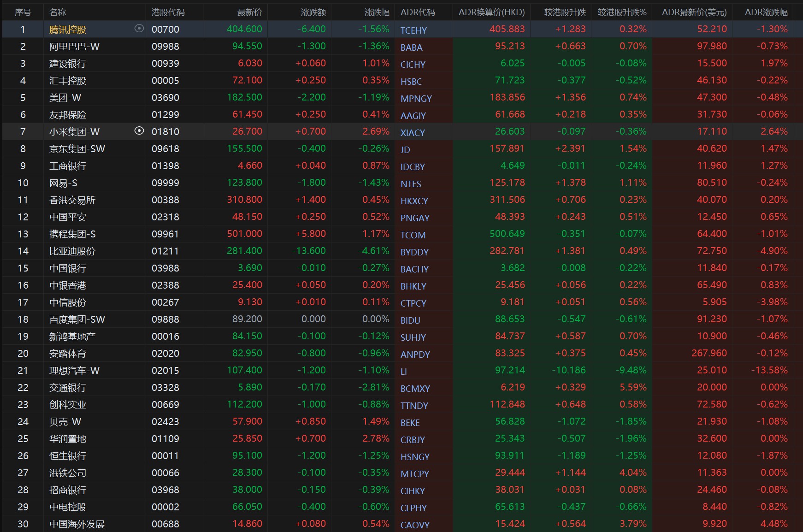Select stock name 安踏体育
Screen dimensions: 803x532
[68, 354]
